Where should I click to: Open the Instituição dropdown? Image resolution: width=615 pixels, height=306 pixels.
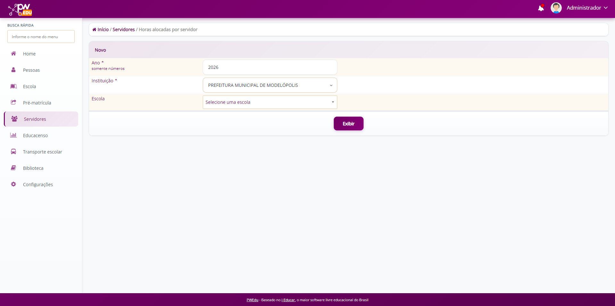pyautogui.click(x=270, y=85)
